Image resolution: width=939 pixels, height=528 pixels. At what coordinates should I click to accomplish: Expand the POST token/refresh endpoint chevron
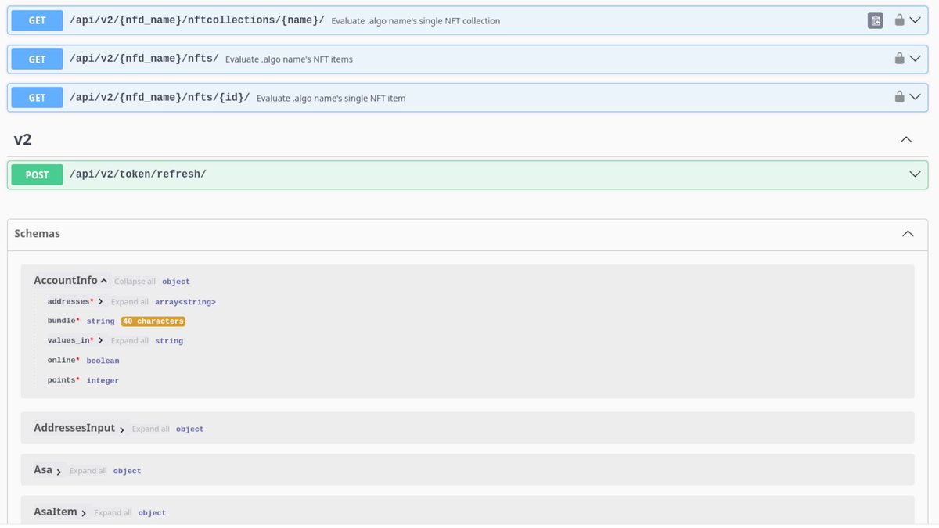(x=916, y=174)
